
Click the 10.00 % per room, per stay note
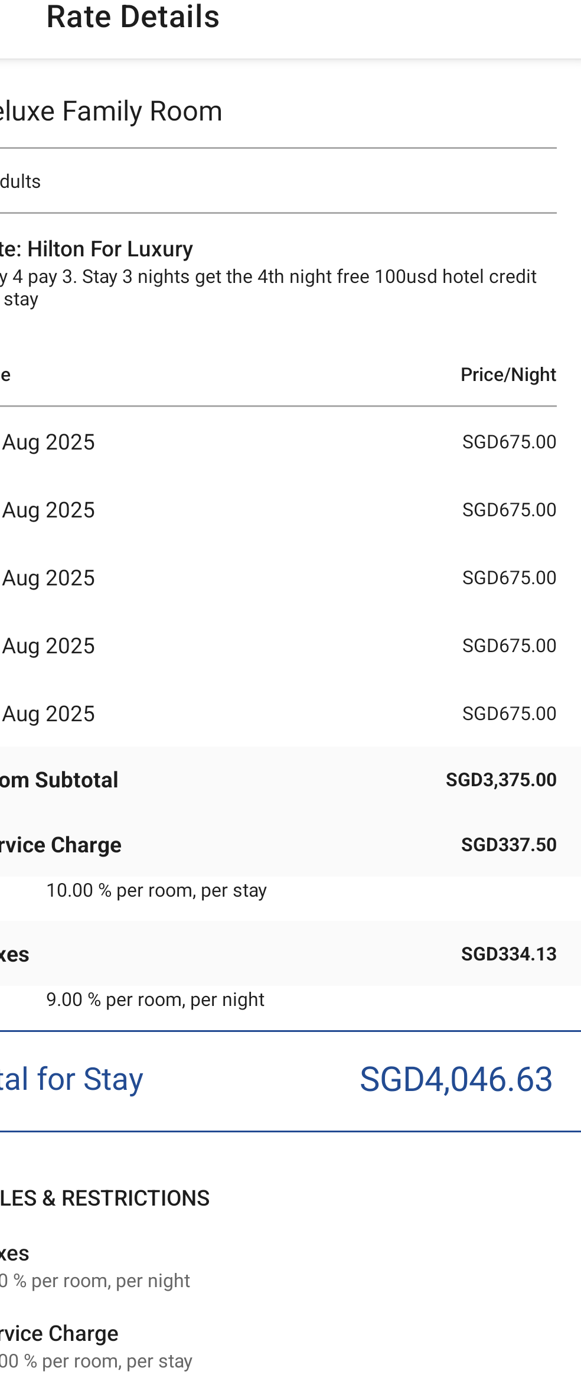[156, 890]
